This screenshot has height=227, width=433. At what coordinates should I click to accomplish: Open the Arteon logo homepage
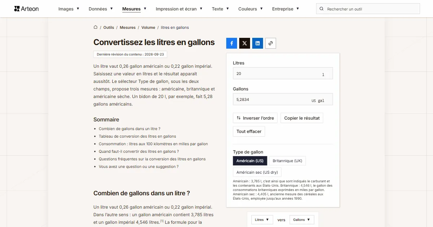coord(26,9)
